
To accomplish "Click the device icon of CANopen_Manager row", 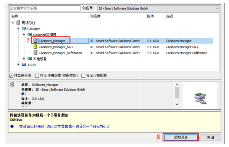I will (35, 40).
